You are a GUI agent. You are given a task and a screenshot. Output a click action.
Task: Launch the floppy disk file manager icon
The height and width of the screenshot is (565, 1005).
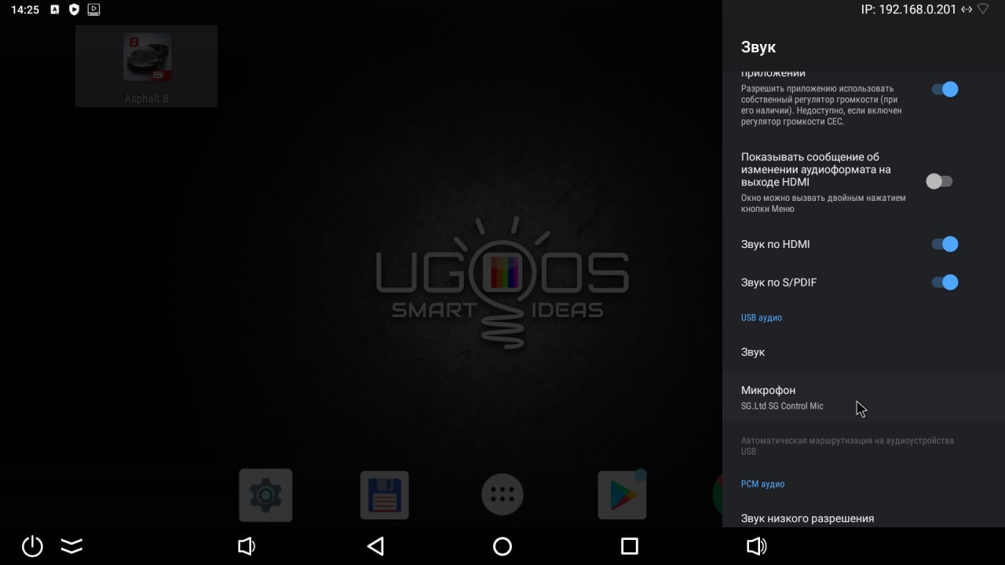pyautogui.click(x=384, y=495)
